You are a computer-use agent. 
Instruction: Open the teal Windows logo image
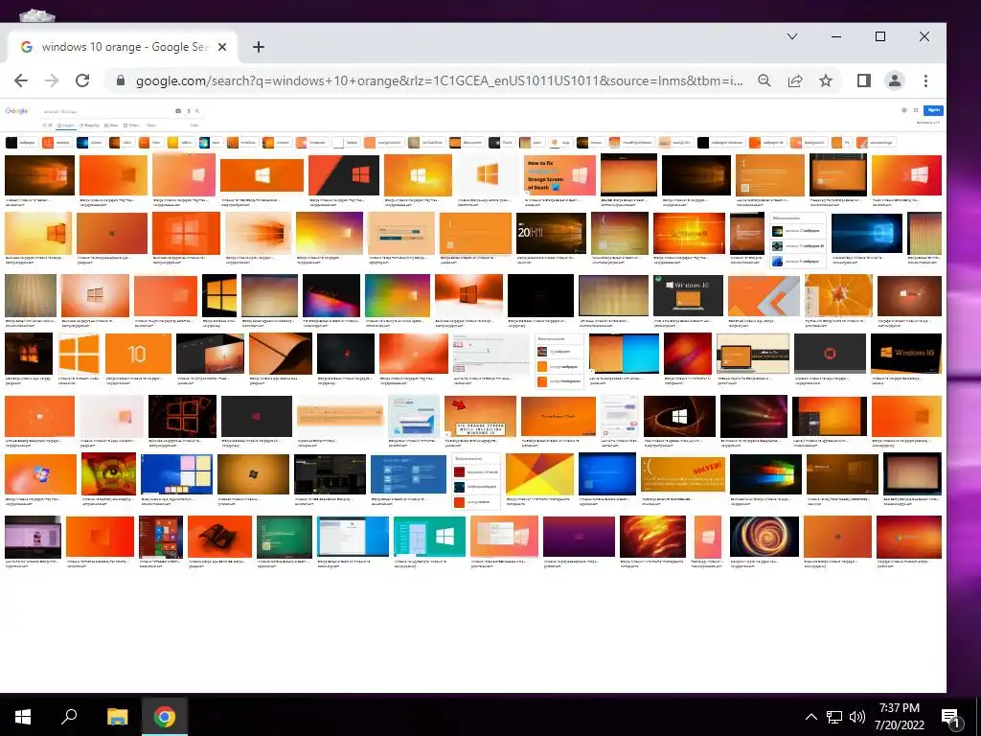click(x=429, y=537)
